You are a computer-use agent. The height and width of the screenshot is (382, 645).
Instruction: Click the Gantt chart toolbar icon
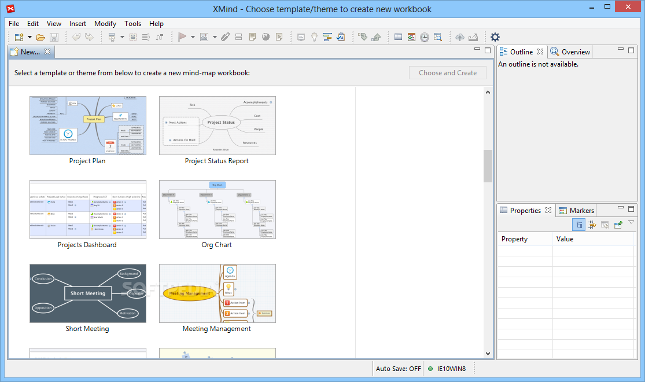(327, 37)
